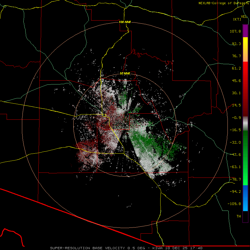This screenshot has height=250, width=250.
Task: Click the -32.0 velocity scale value
Action: tap(235, 142)
